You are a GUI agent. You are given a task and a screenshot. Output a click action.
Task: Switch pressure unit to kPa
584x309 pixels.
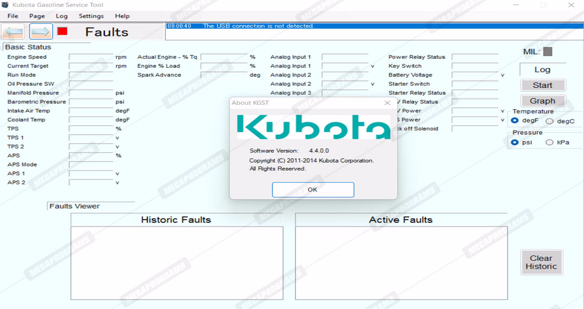click(549, 142)
